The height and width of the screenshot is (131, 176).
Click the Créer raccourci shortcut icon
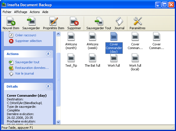pyautogui.click(x=11, y=35)
